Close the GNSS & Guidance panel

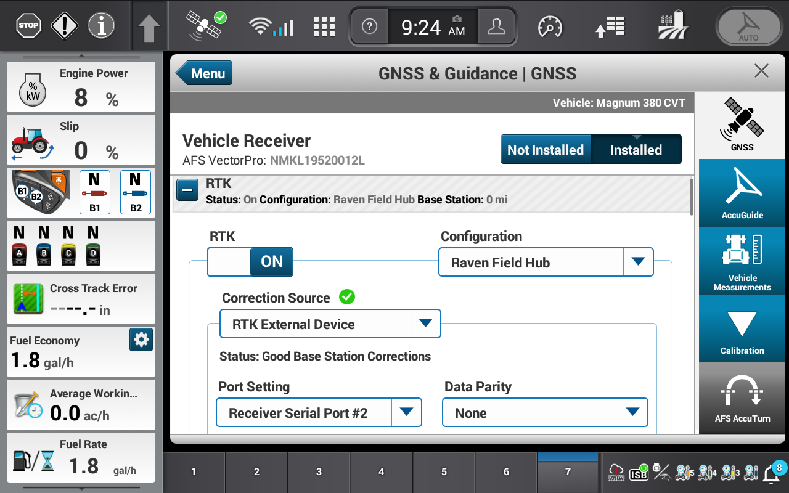761,71
